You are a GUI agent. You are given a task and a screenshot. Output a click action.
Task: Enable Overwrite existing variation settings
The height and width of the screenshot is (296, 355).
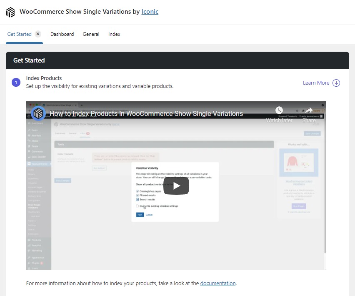pyautogui.click(x=137, y=206)
